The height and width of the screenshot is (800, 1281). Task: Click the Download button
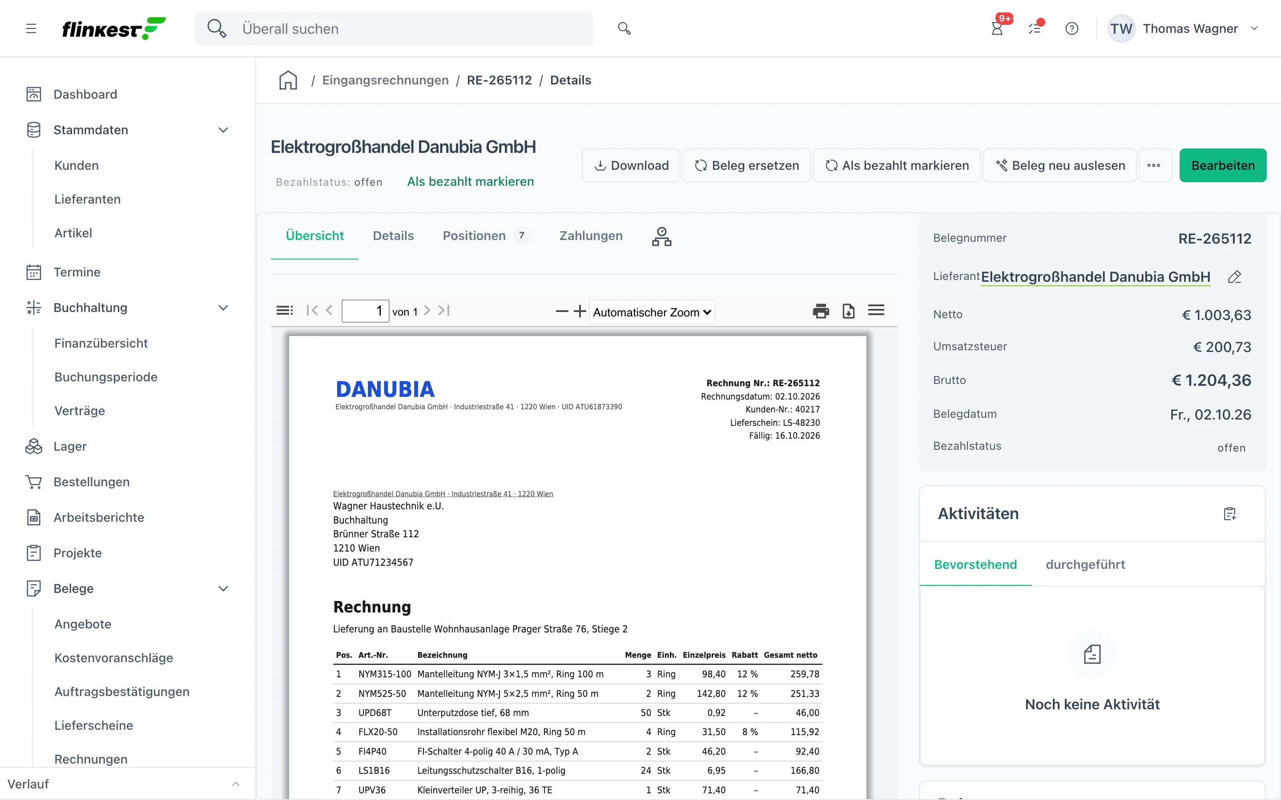coord(631,166)
